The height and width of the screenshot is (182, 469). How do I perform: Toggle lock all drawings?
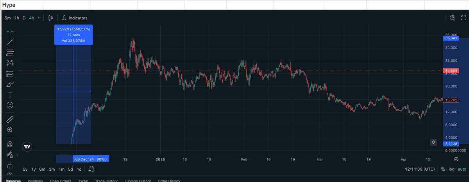point(10,165)
